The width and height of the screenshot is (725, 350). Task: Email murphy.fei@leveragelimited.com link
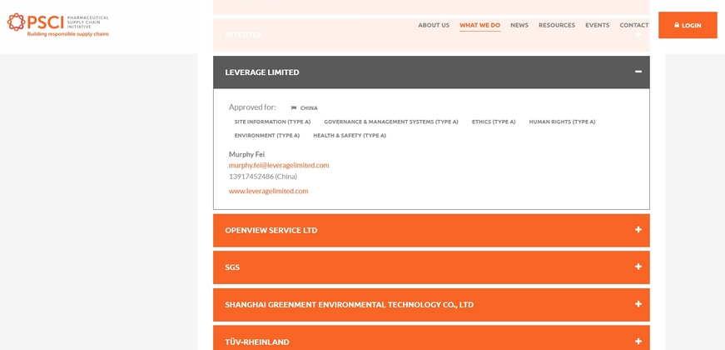click(x=279, y=165)
